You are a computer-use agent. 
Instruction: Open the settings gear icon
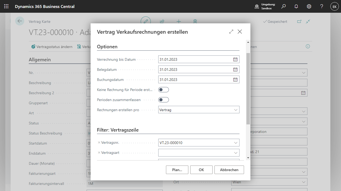[x=309, y=6]
